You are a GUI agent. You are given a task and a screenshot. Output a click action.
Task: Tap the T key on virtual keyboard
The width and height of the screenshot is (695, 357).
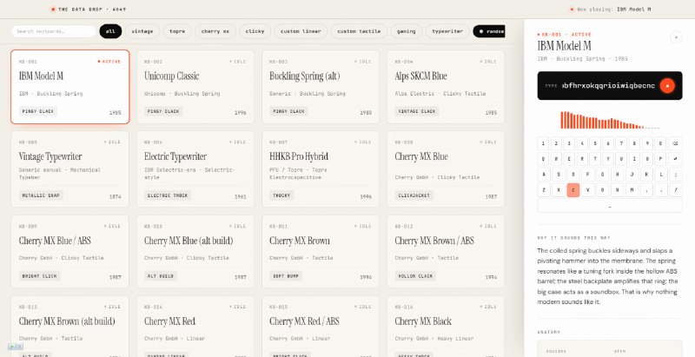pos(595,159)
